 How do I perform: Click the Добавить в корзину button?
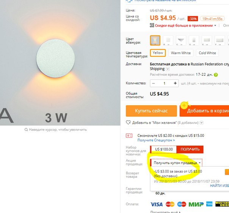point(204,111)
